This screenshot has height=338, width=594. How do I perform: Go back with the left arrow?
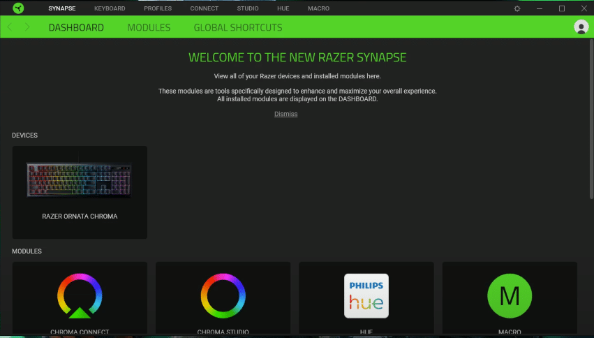[x=10, y=27]
